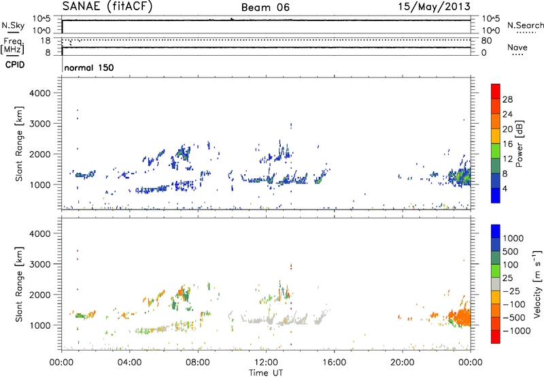The image size is (544, 377).
Task: Click the 'SANAE (fitACF)' title text
Action: [x=107, y=7]
